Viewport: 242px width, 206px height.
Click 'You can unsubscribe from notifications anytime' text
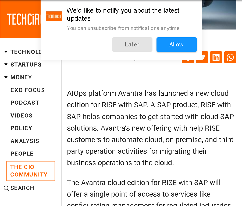pos(123,28)
